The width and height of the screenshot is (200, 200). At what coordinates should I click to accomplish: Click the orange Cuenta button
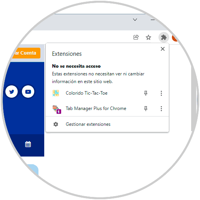pos(26,53)
